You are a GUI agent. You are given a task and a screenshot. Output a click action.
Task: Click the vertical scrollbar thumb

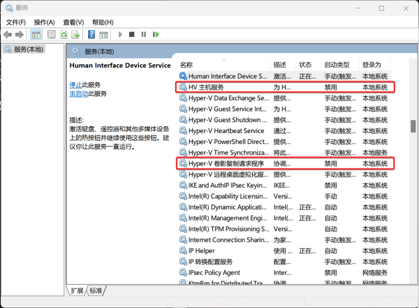point(413,126)
